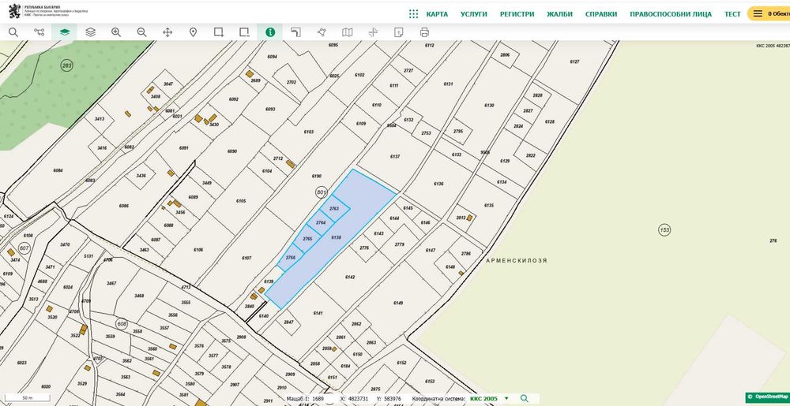Choose the location pin marker tool
790x406 pixels.
point(193,32)
